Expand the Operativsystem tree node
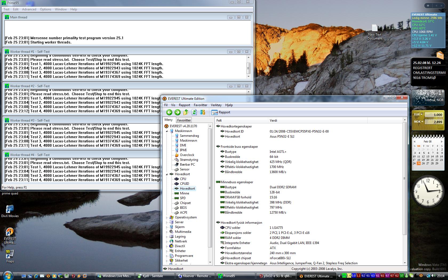448x280 pixels. [167, 218]
